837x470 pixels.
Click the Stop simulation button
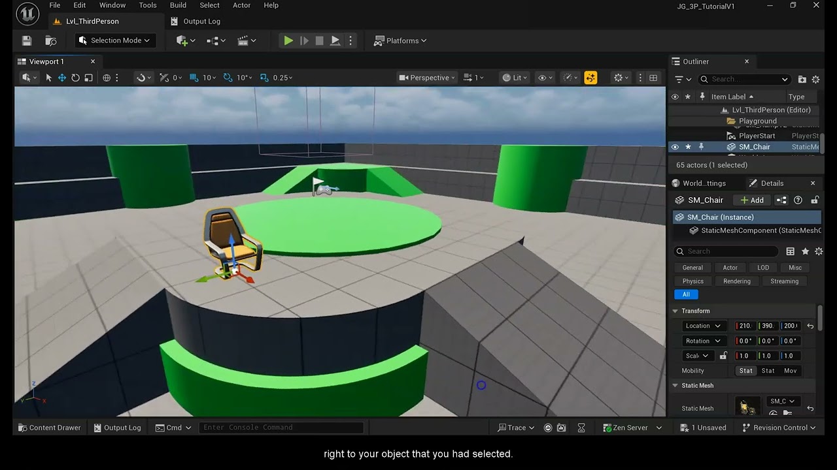319,40
